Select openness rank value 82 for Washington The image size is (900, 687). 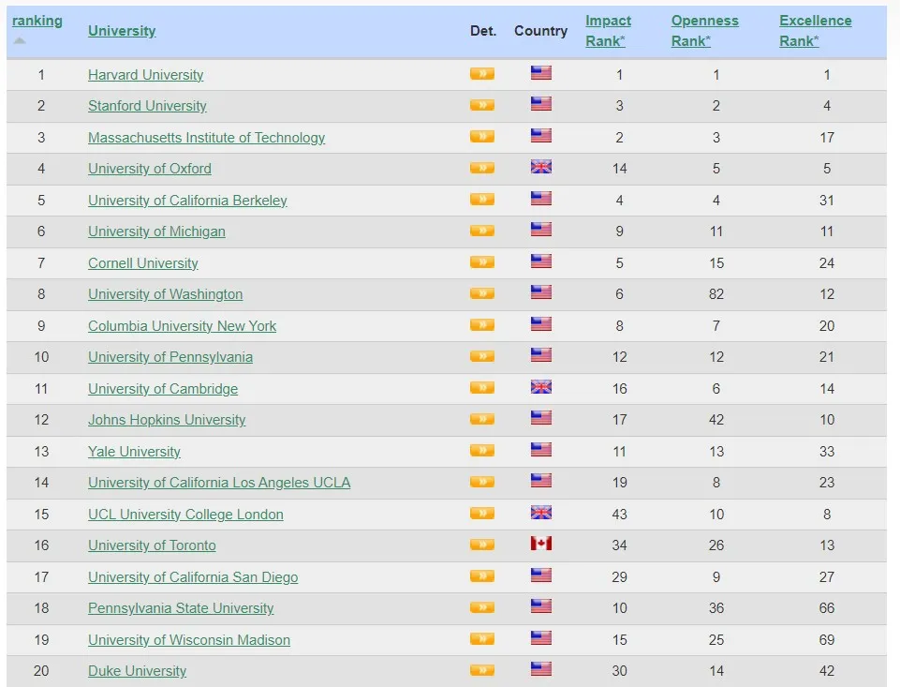coord(716,294)
